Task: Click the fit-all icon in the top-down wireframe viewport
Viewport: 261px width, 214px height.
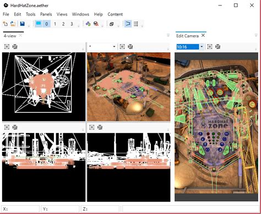Action: pyautogui.click(x=15, y=47)
